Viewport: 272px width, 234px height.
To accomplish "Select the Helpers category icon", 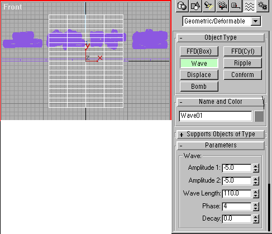I will coord(236,6).
